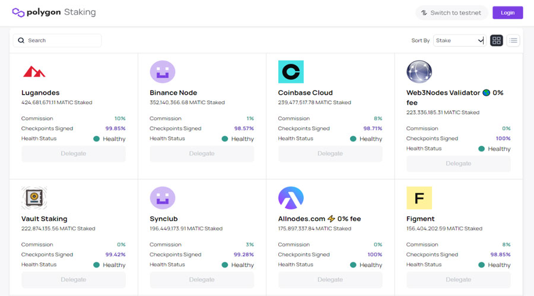
Task: Open the Luganodes validator logo
Action: [x=34, y=72]
